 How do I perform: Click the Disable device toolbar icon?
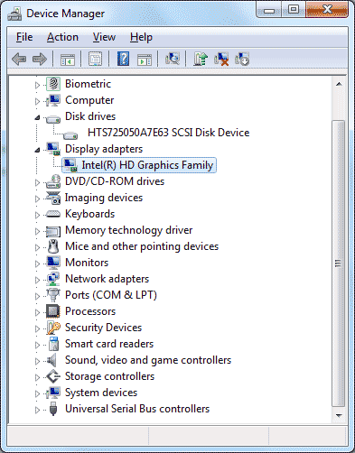[242, 59]
